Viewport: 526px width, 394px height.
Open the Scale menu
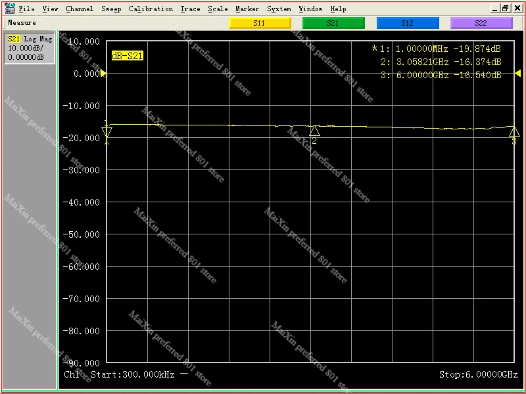218,9
